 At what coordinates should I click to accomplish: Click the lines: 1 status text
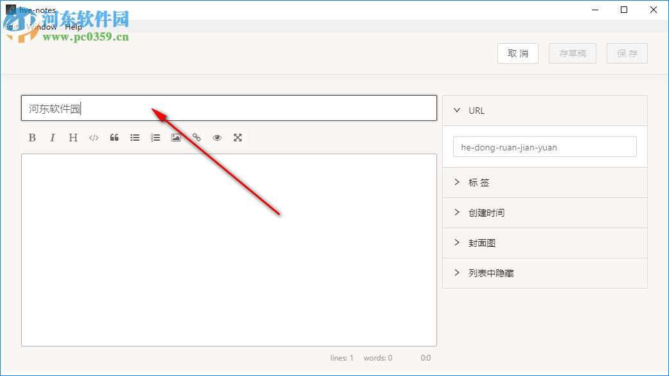point(342,358)
